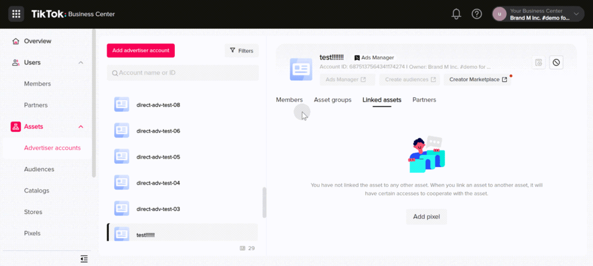The height and width of the screenshot is (266, 593).
Task: Collapse the Assets section chevron
Action: click(80, 127)
